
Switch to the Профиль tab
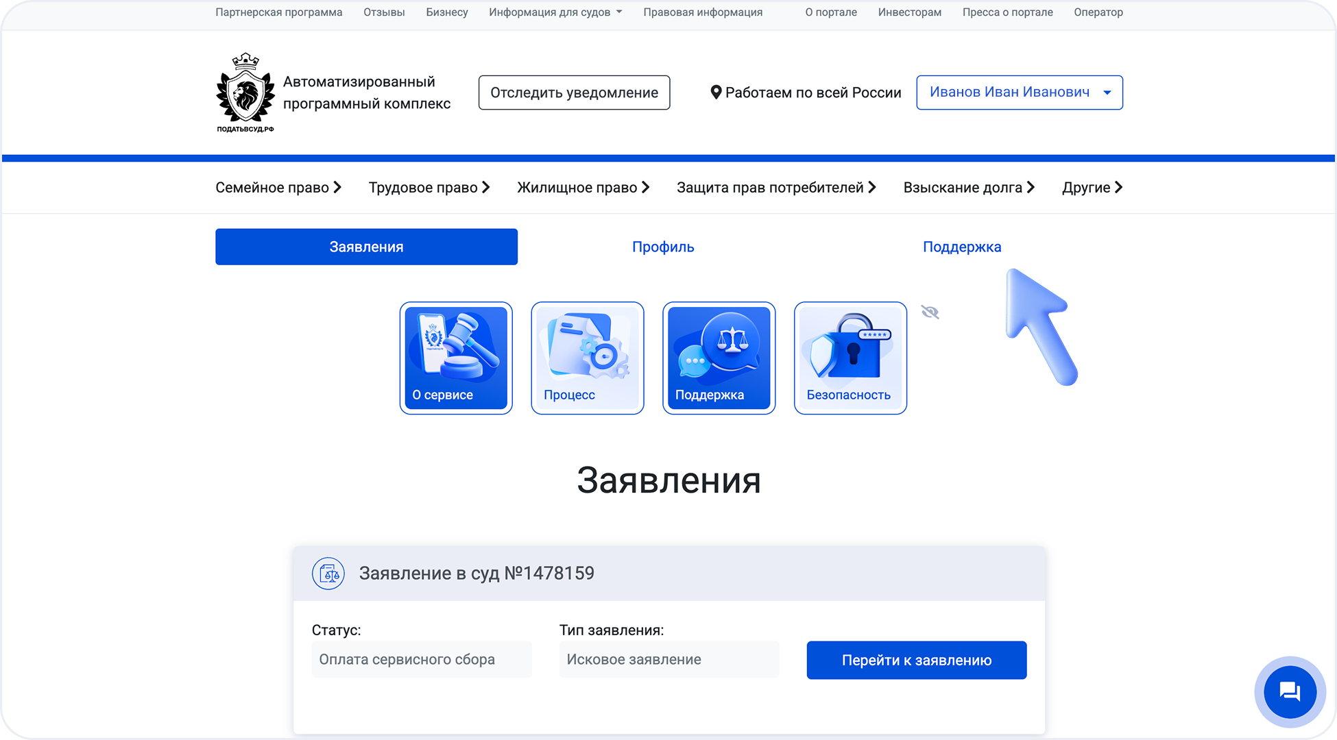coord(663,247)
